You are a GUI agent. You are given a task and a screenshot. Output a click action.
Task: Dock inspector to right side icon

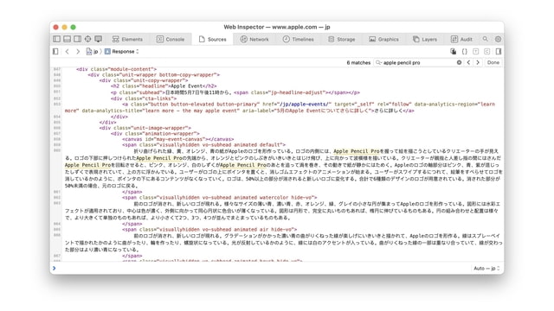tap(77, 39)
